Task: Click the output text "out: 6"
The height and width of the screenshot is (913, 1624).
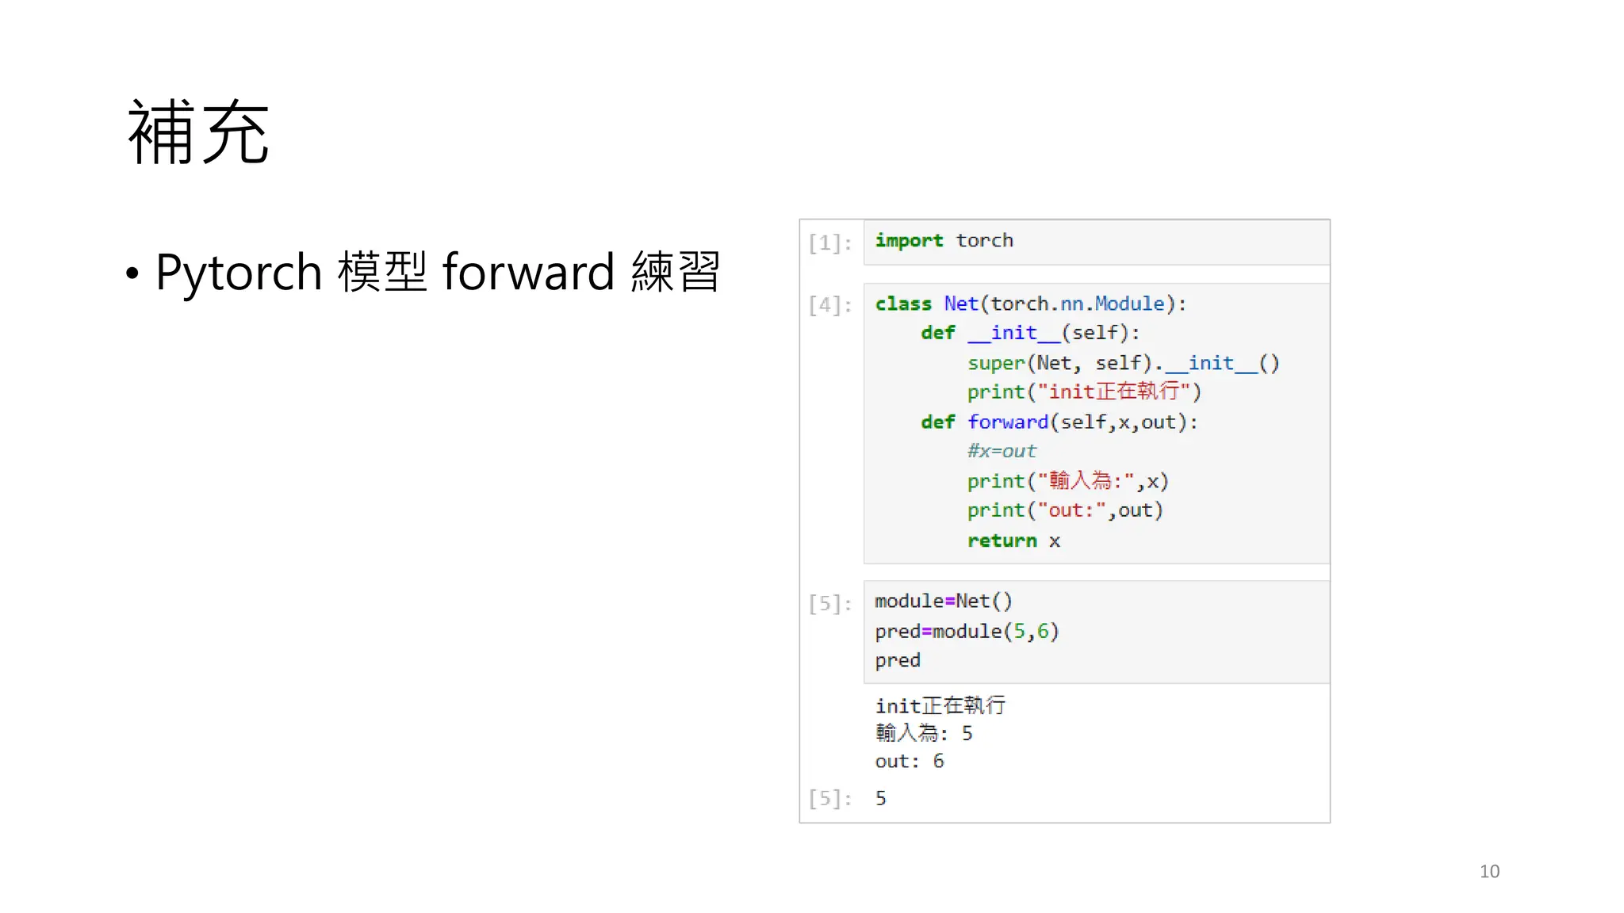Action: tap(910, 761)
